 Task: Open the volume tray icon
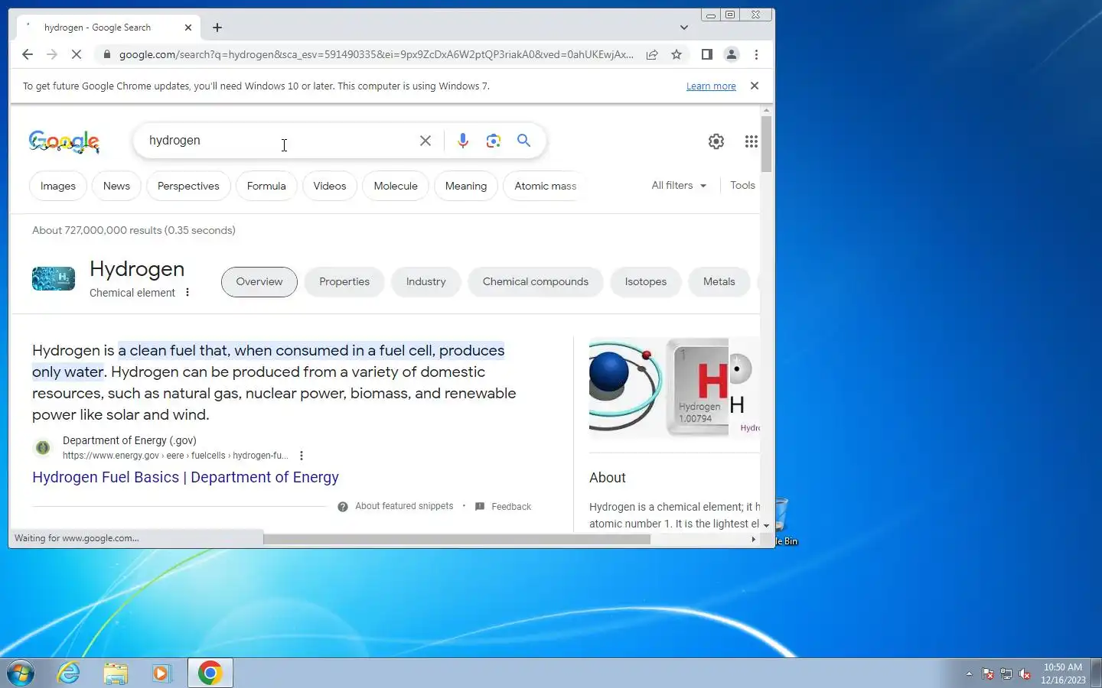[x=1025, y=674]
